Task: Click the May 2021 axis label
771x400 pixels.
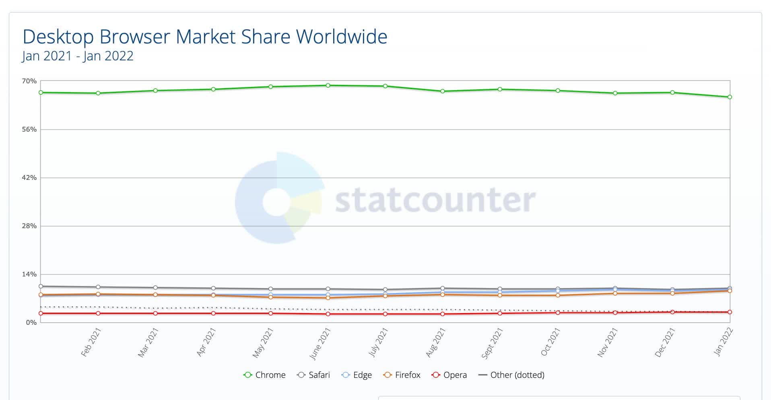Action: pos(263,343)
